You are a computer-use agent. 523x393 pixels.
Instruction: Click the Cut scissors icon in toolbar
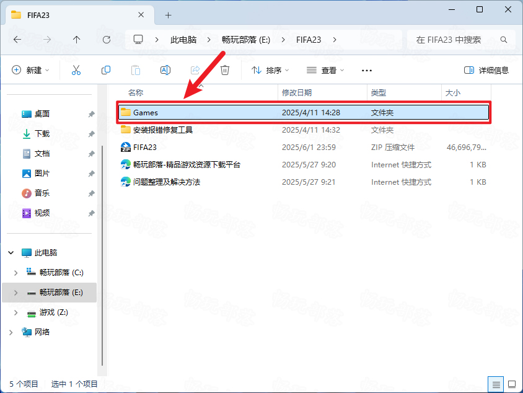point(76,70)
